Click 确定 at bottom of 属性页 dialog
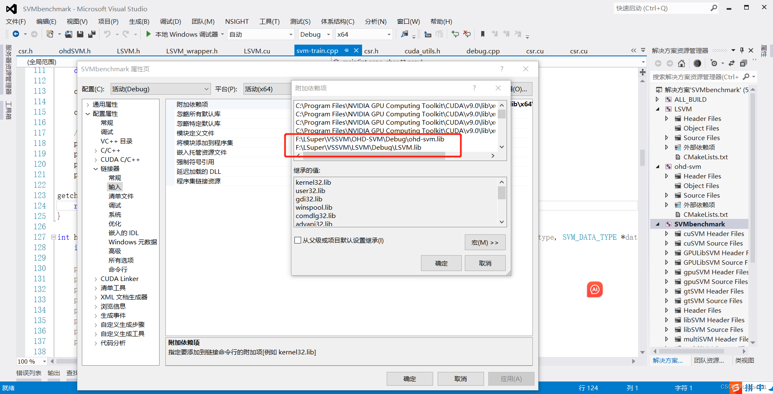This screenshot has height=394, width=773. click(x=409, y=379)
